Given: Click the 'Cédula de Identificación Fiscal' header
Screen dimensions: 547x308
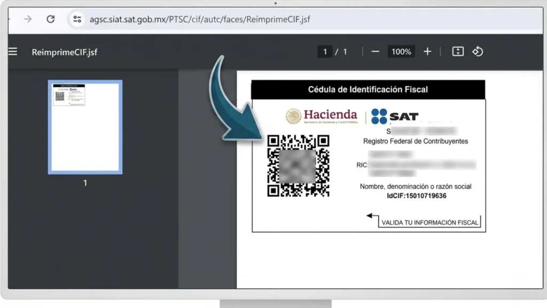Looking at the screenshot, I should click(x=368, y=89).
